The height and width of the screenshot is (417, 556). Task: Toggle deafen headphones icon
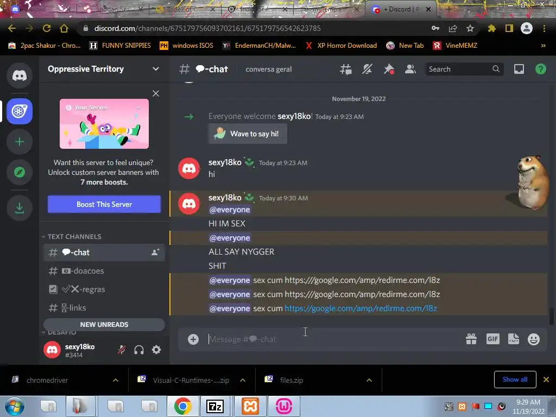(x=139, y=350)
